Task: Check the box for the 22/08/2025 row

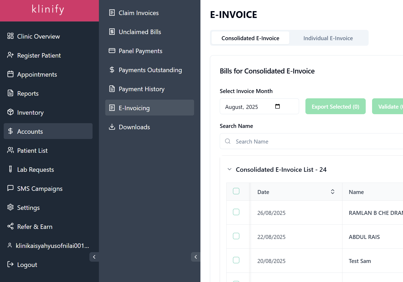Action: point(236,236)
